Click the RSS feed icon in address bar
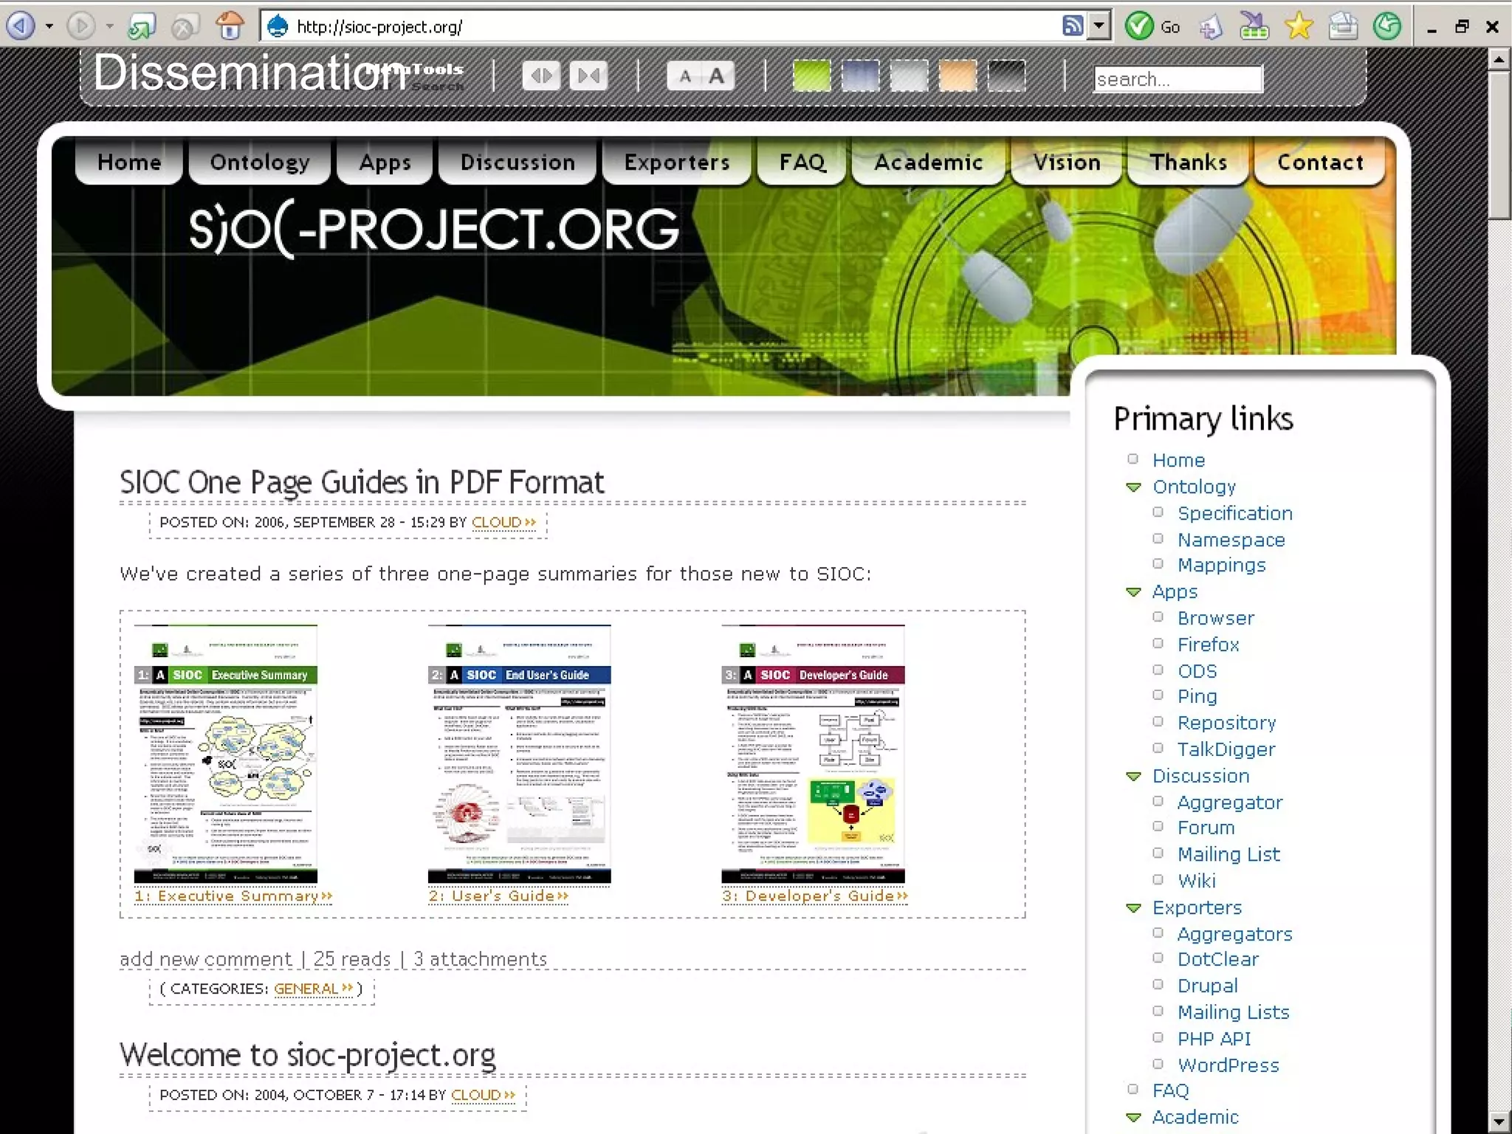Viewport: 1512px width, 1134px height. point(1072,27)
